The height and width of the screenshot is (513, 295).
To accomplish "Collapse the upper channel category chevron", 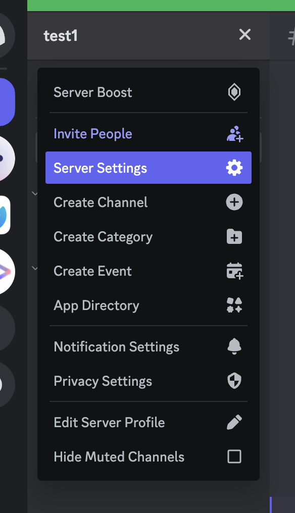I will (x=34, y=193).
